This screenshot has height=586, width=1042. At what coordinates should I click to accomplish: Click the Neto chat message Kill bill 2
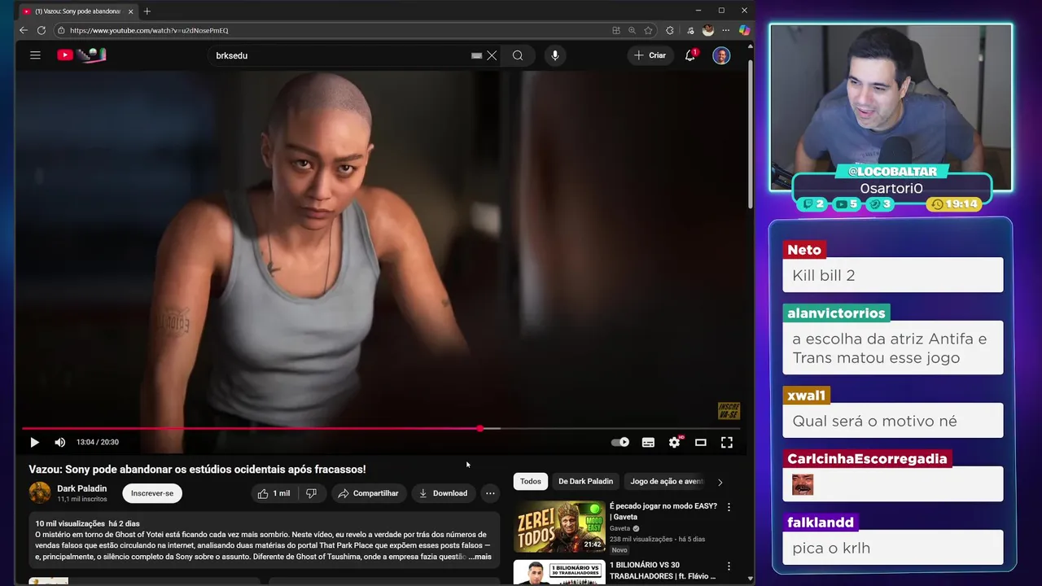pos(893,275)
